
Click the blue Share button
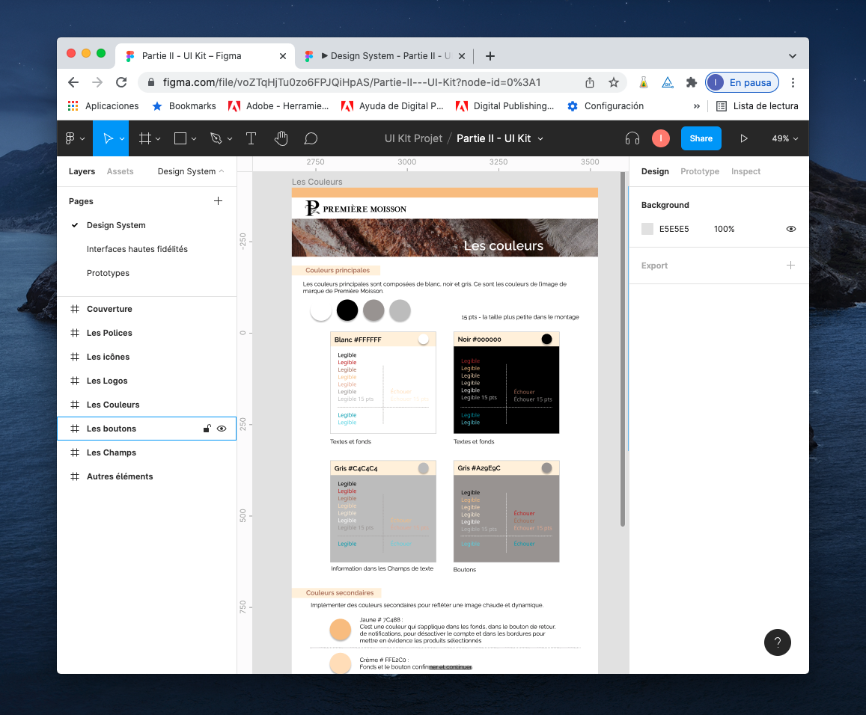701,138
